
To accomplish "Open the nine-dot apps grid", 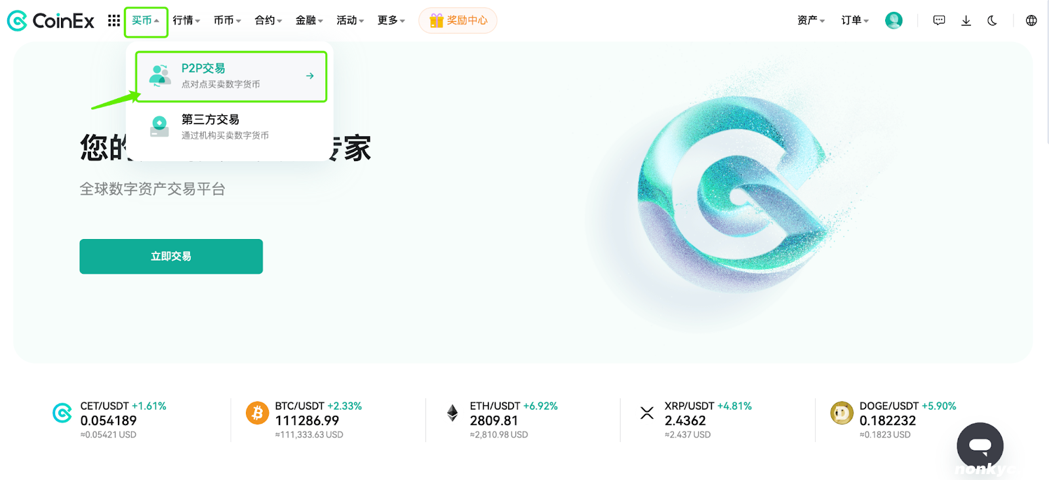I will (114, 21).
